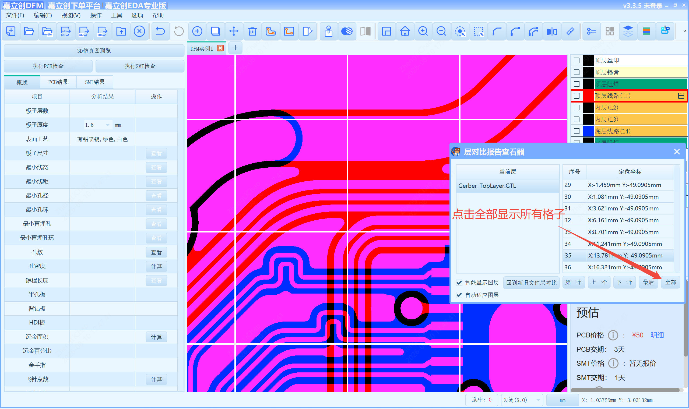Select Gerber_TopLayer.GTL in current layer list

click(x=508, y=186)
